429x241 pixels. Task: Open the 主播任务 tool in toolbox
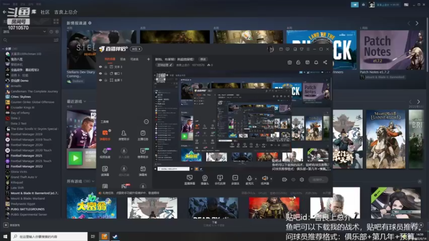click(143, 135)
